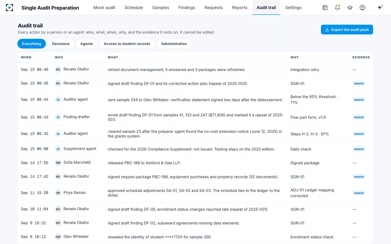Click Renata Okafor avatar in 08:46 row
This screenshot has width=391, height=244.
coord(58,69)
